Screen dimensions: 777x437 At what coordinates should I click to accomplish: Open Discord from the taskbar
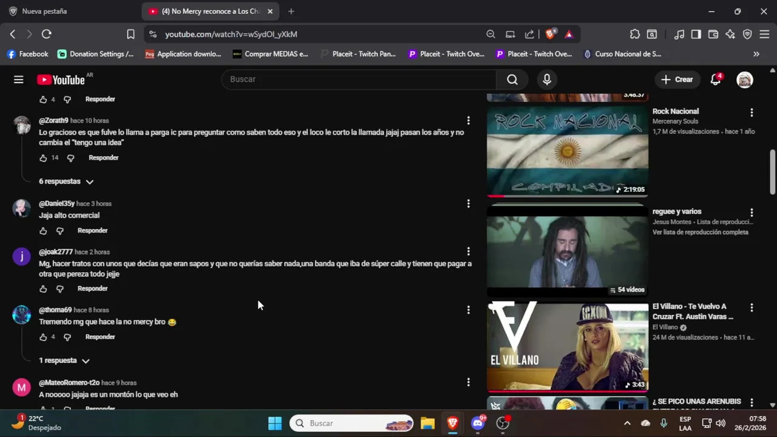(x=478, y=423)
